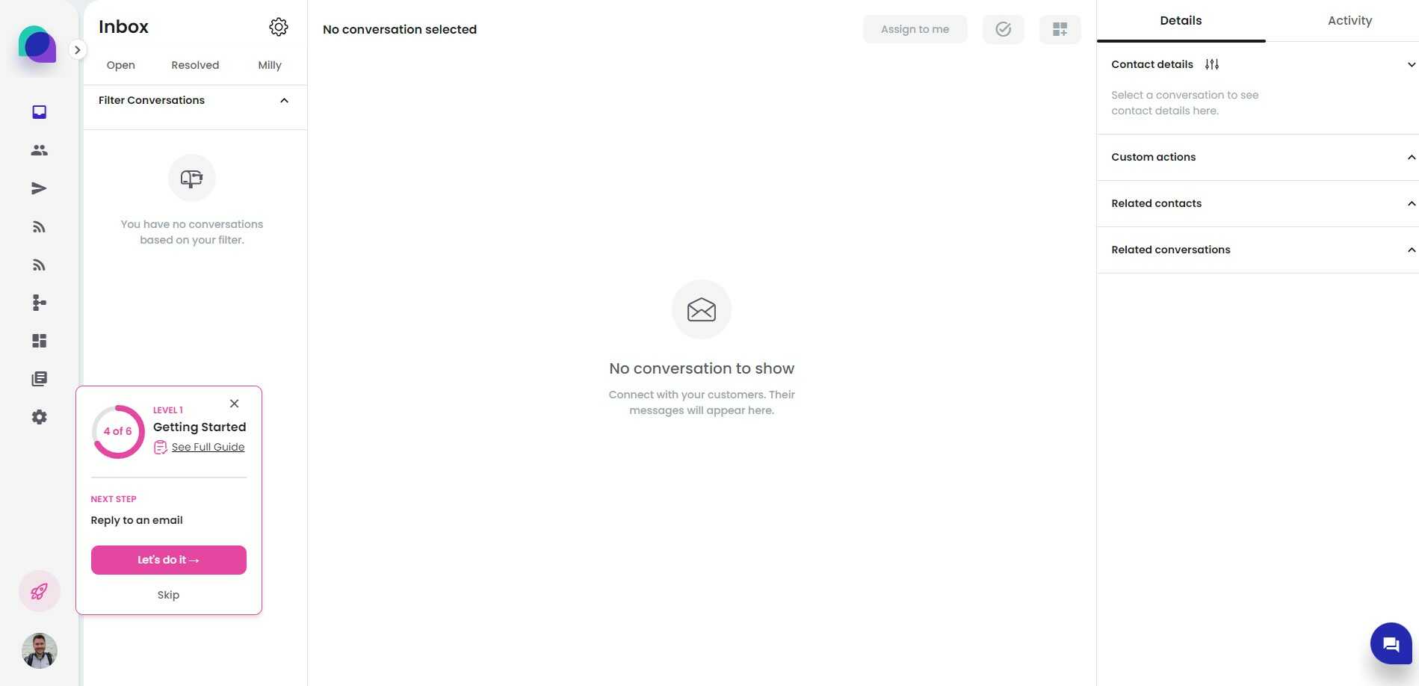Click the contact details customize sliders icon
The height and width of the screenshot is (686, 1419).
pos(1212,64)
